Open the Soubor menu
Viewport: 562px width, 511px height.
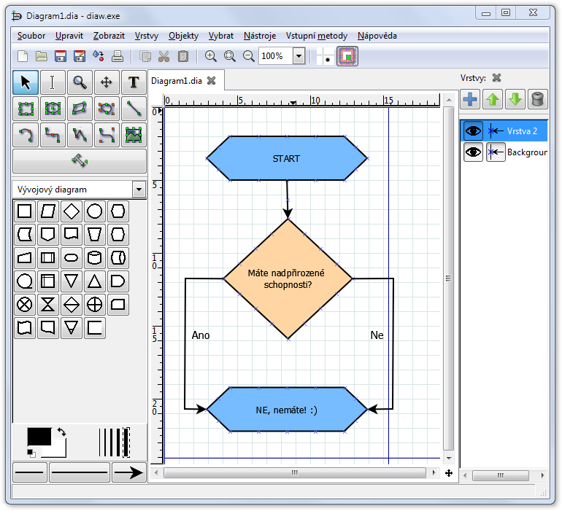(x=31, y=36)
